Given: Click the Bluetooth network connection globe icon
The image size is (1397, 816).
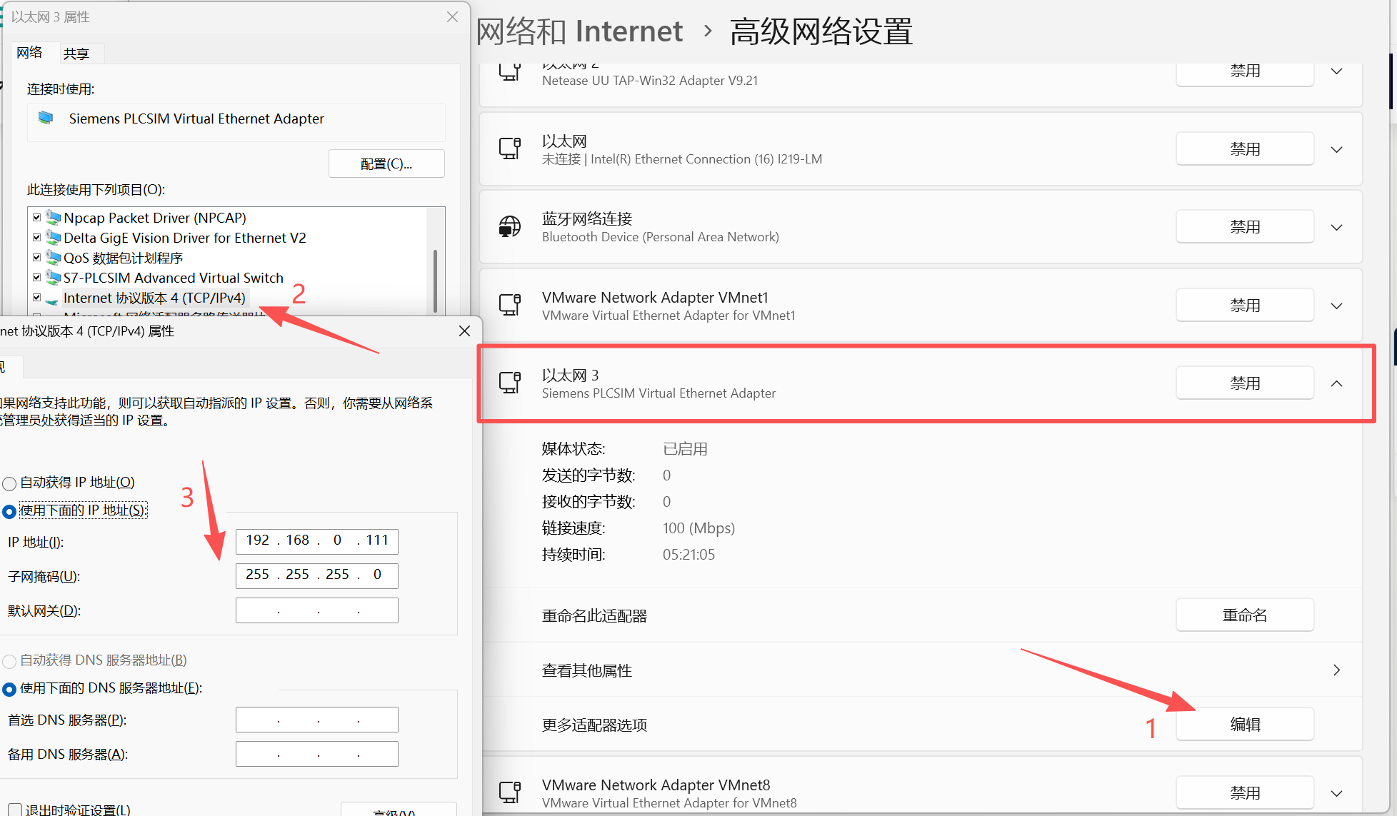Looking at the screenshot, I should pyautogui.click(x=510, y=227).
